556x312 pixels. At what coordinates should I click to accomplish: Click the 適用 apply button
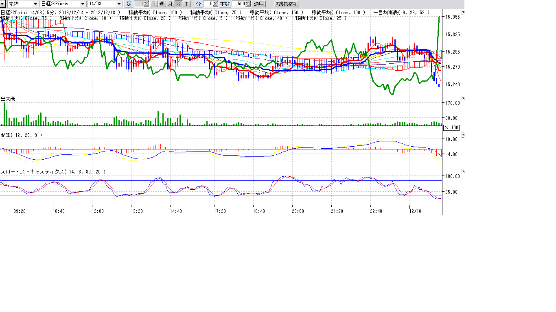[259, 4]
